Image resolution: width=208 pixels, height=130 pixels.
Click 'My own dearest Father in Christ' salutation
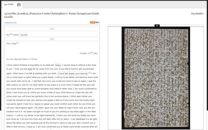tap(22, 59)
